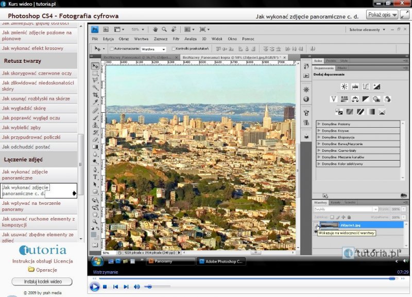
Task: Tick the Kontrolki przekształceń checkbox
Action: [x=173, y=49]
